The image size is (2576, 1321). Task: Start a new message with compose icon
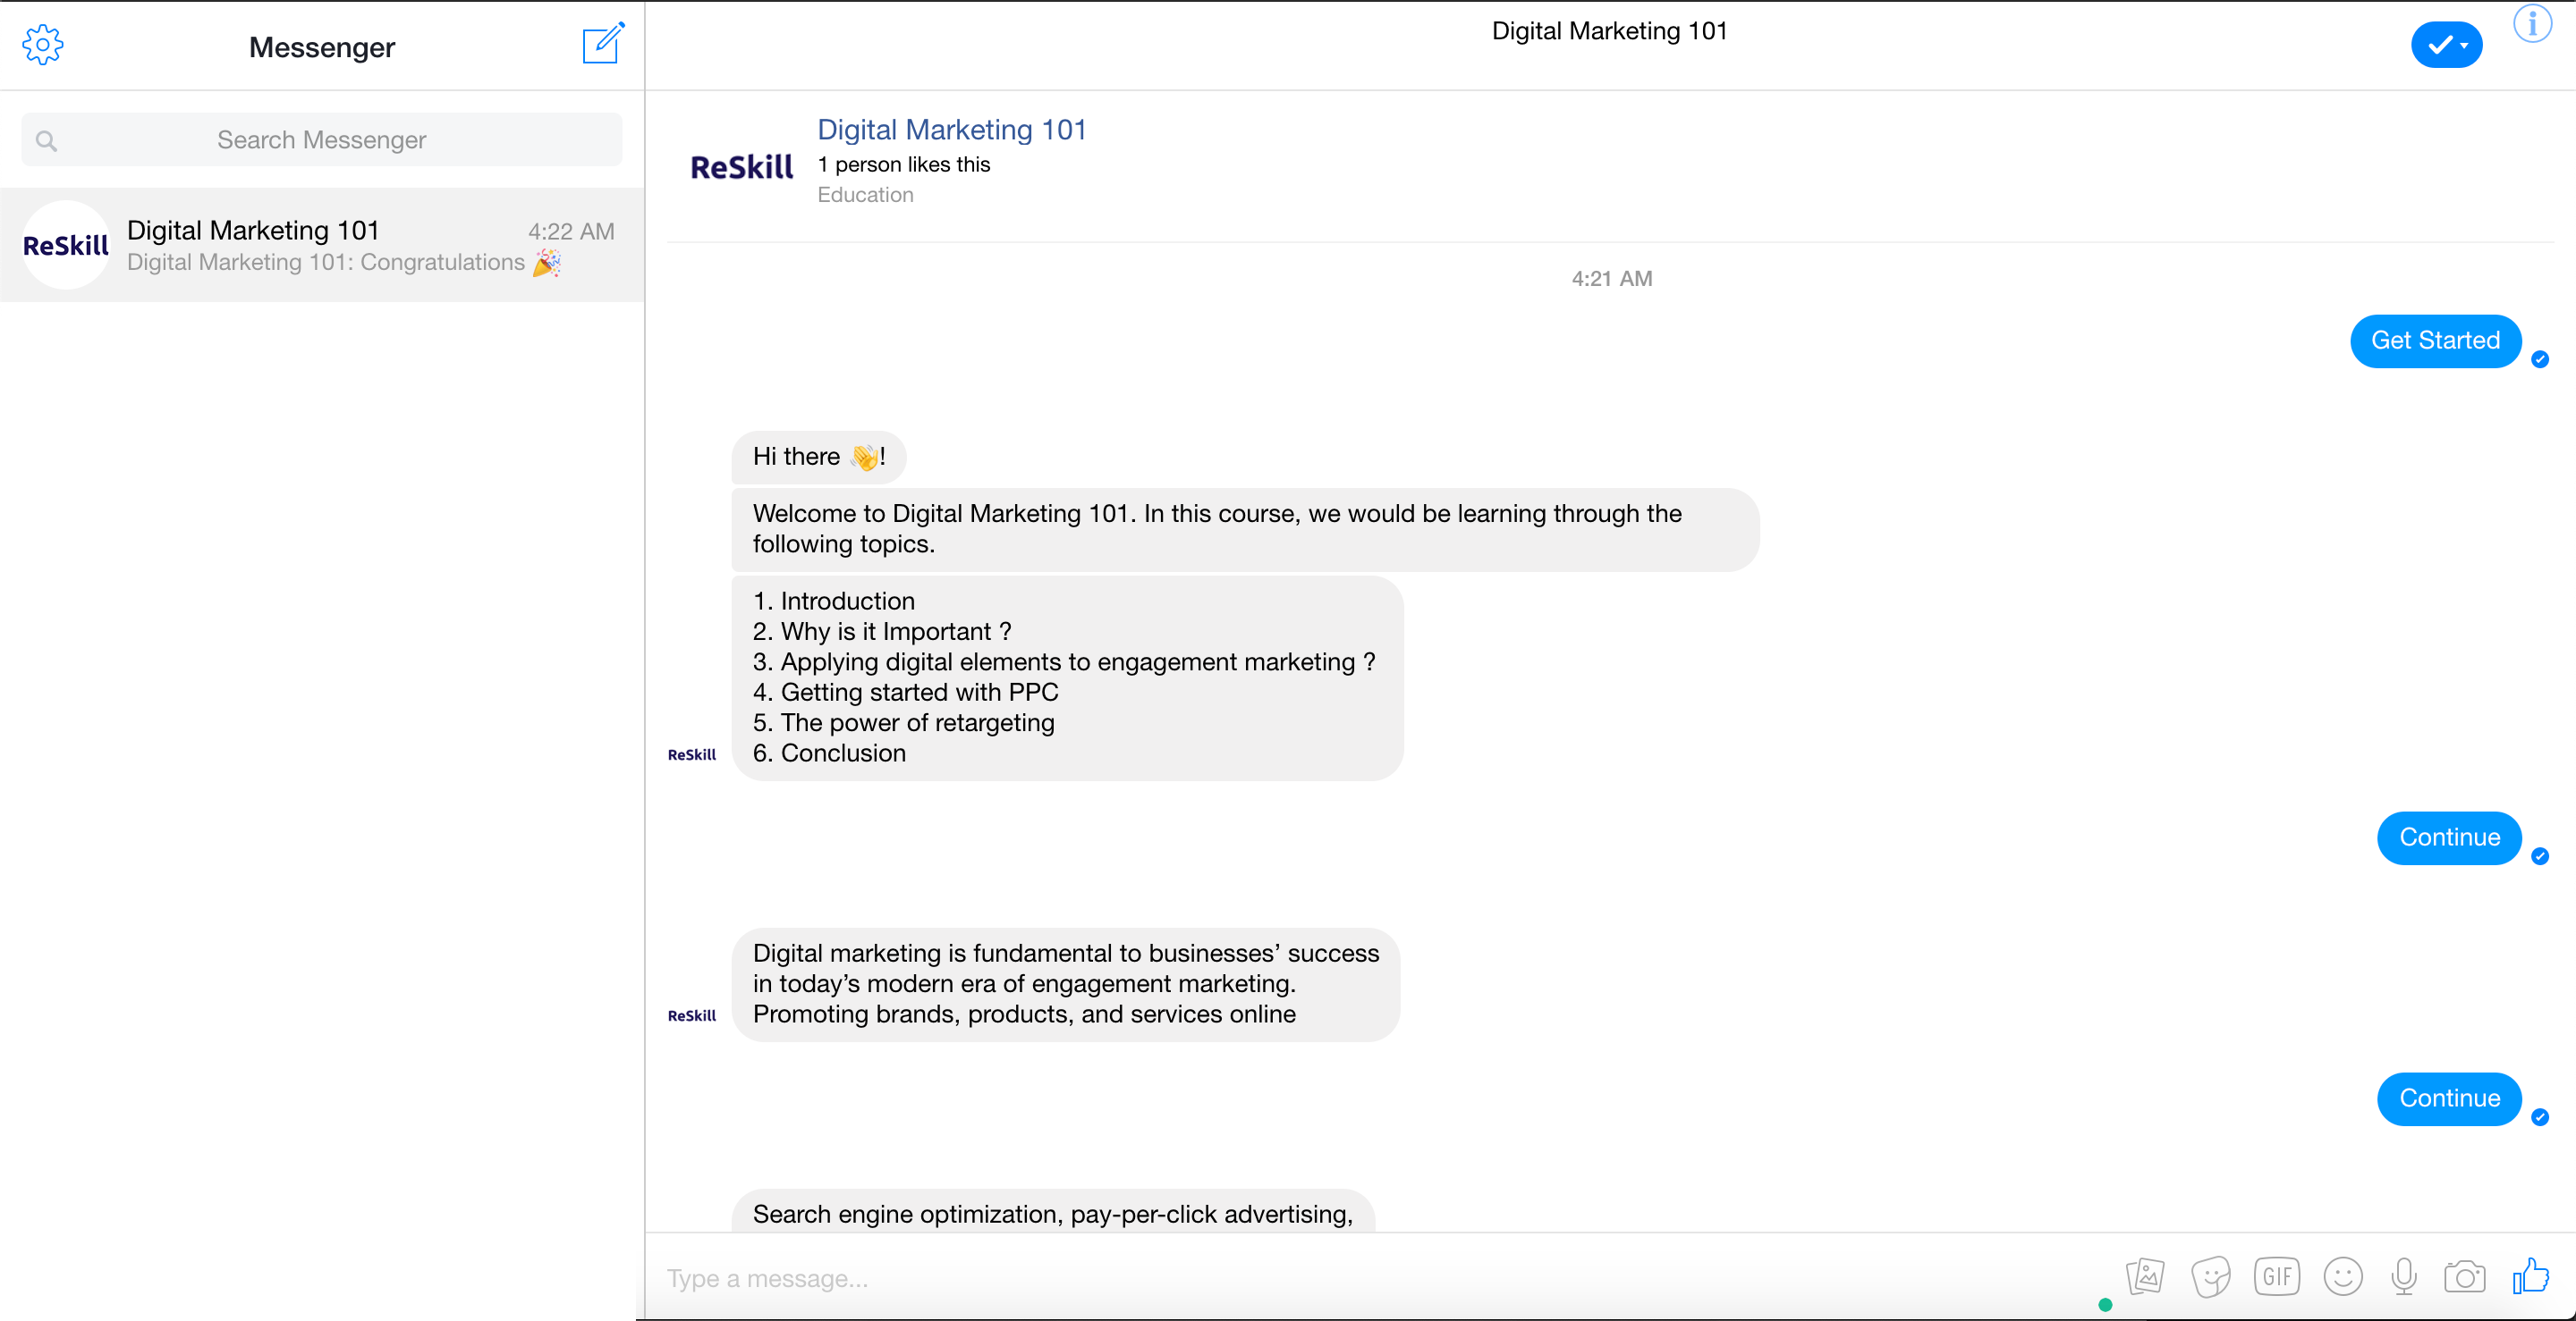coord(603,44)
